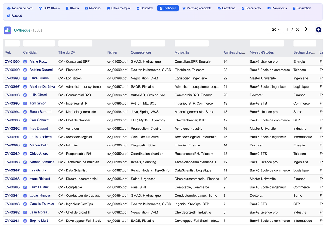
Task: Click cell 'CV - Architecte logiciel'
Action: click(x=75, y=137)
